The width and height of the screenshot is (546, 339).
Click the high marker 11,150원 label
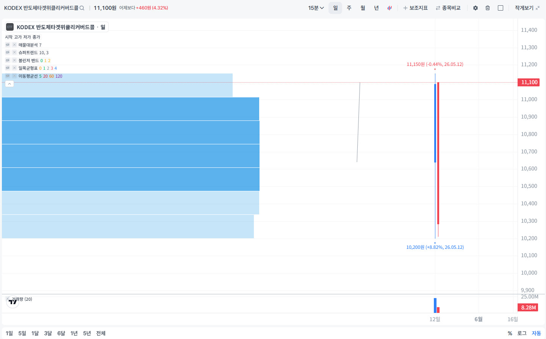[x=435, y=64]
